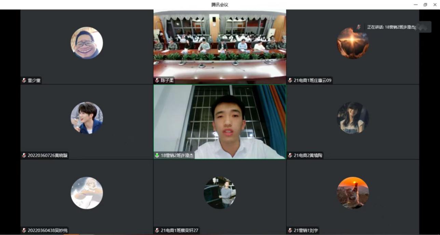Click 童少重's cartoon face avatar
Viewport: 440px width, 235px height.
point(86,43)
